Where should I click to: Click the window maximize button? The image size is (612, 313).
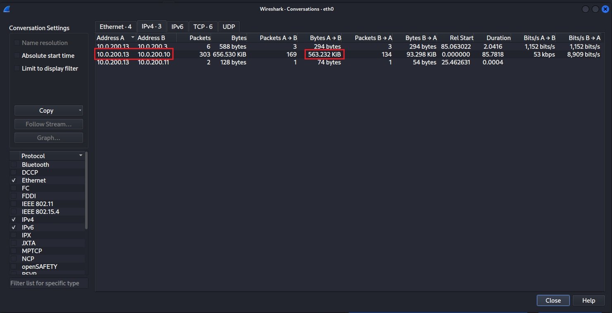(x=595, y=9)
